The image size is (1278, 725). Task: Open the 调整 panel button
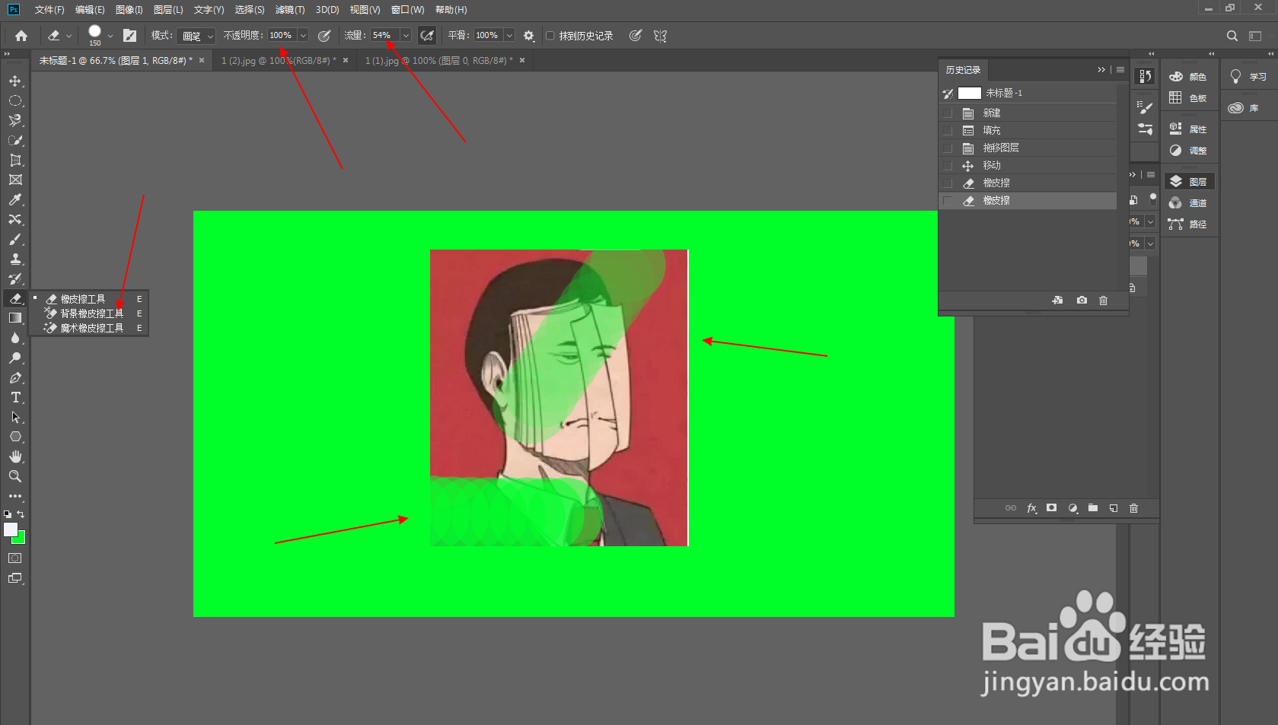[x=1188, y=151]
